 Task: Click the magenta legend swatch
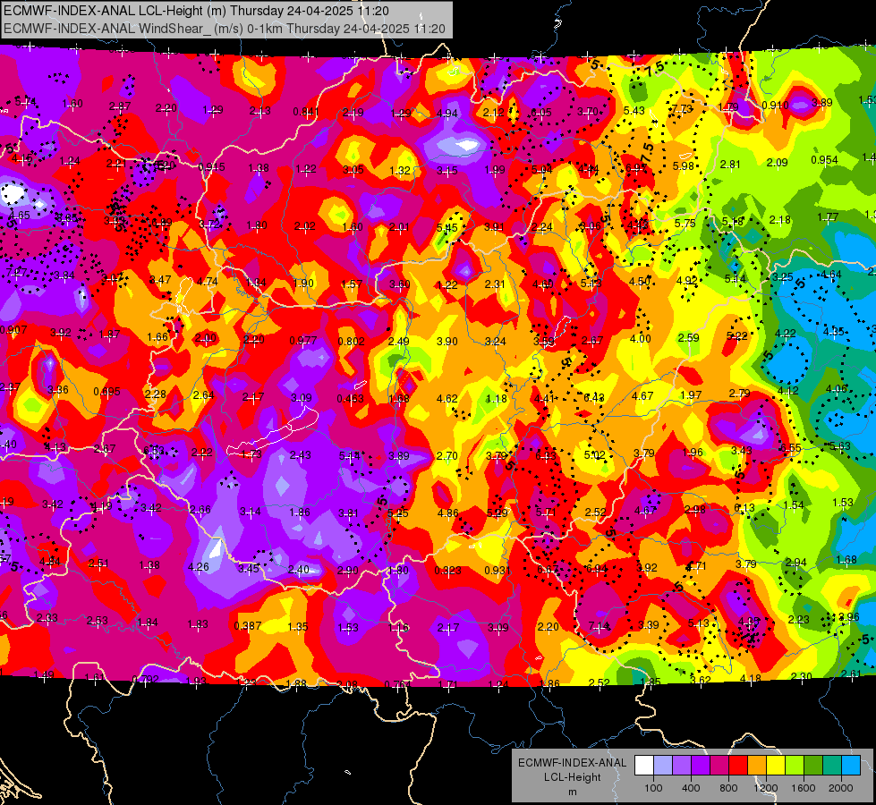pyautogui.click(x=719, y=766)
